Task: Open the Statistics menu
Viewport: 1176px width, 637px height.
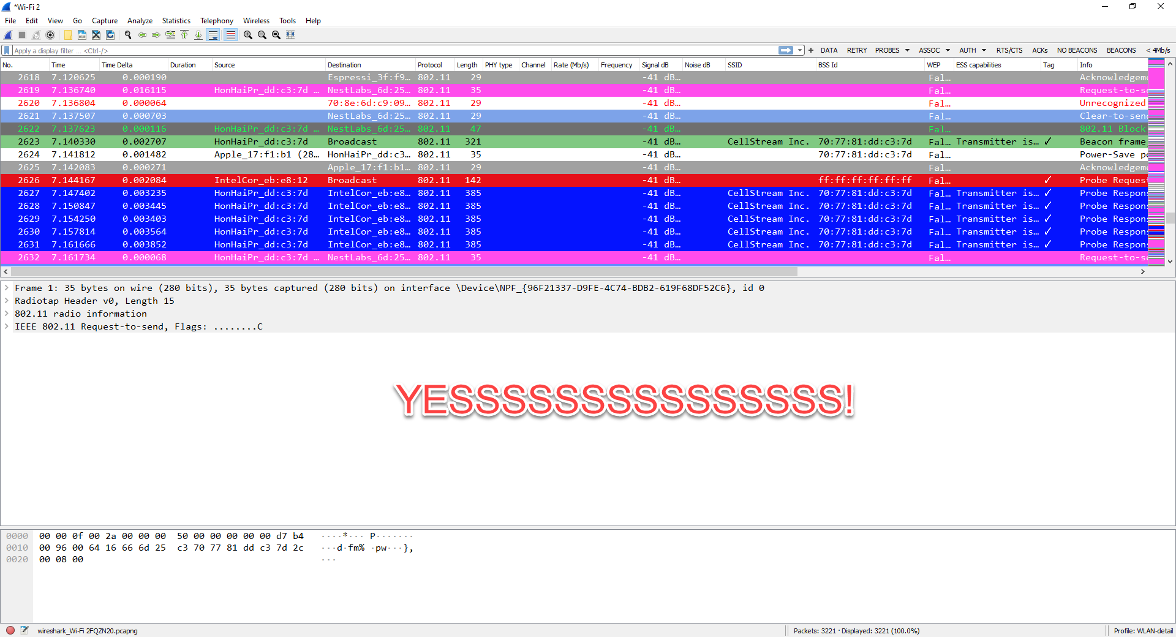Action: [176, 21]
